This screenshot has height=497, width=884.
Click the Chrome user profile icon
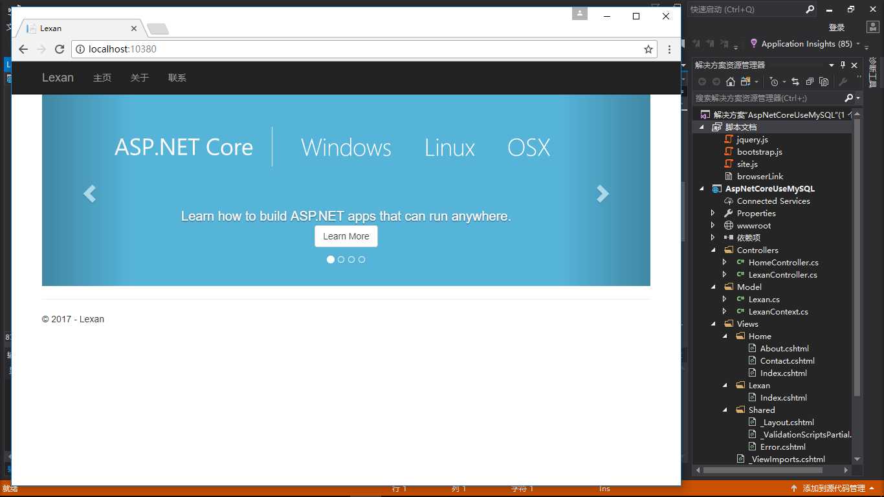[580, 13]
